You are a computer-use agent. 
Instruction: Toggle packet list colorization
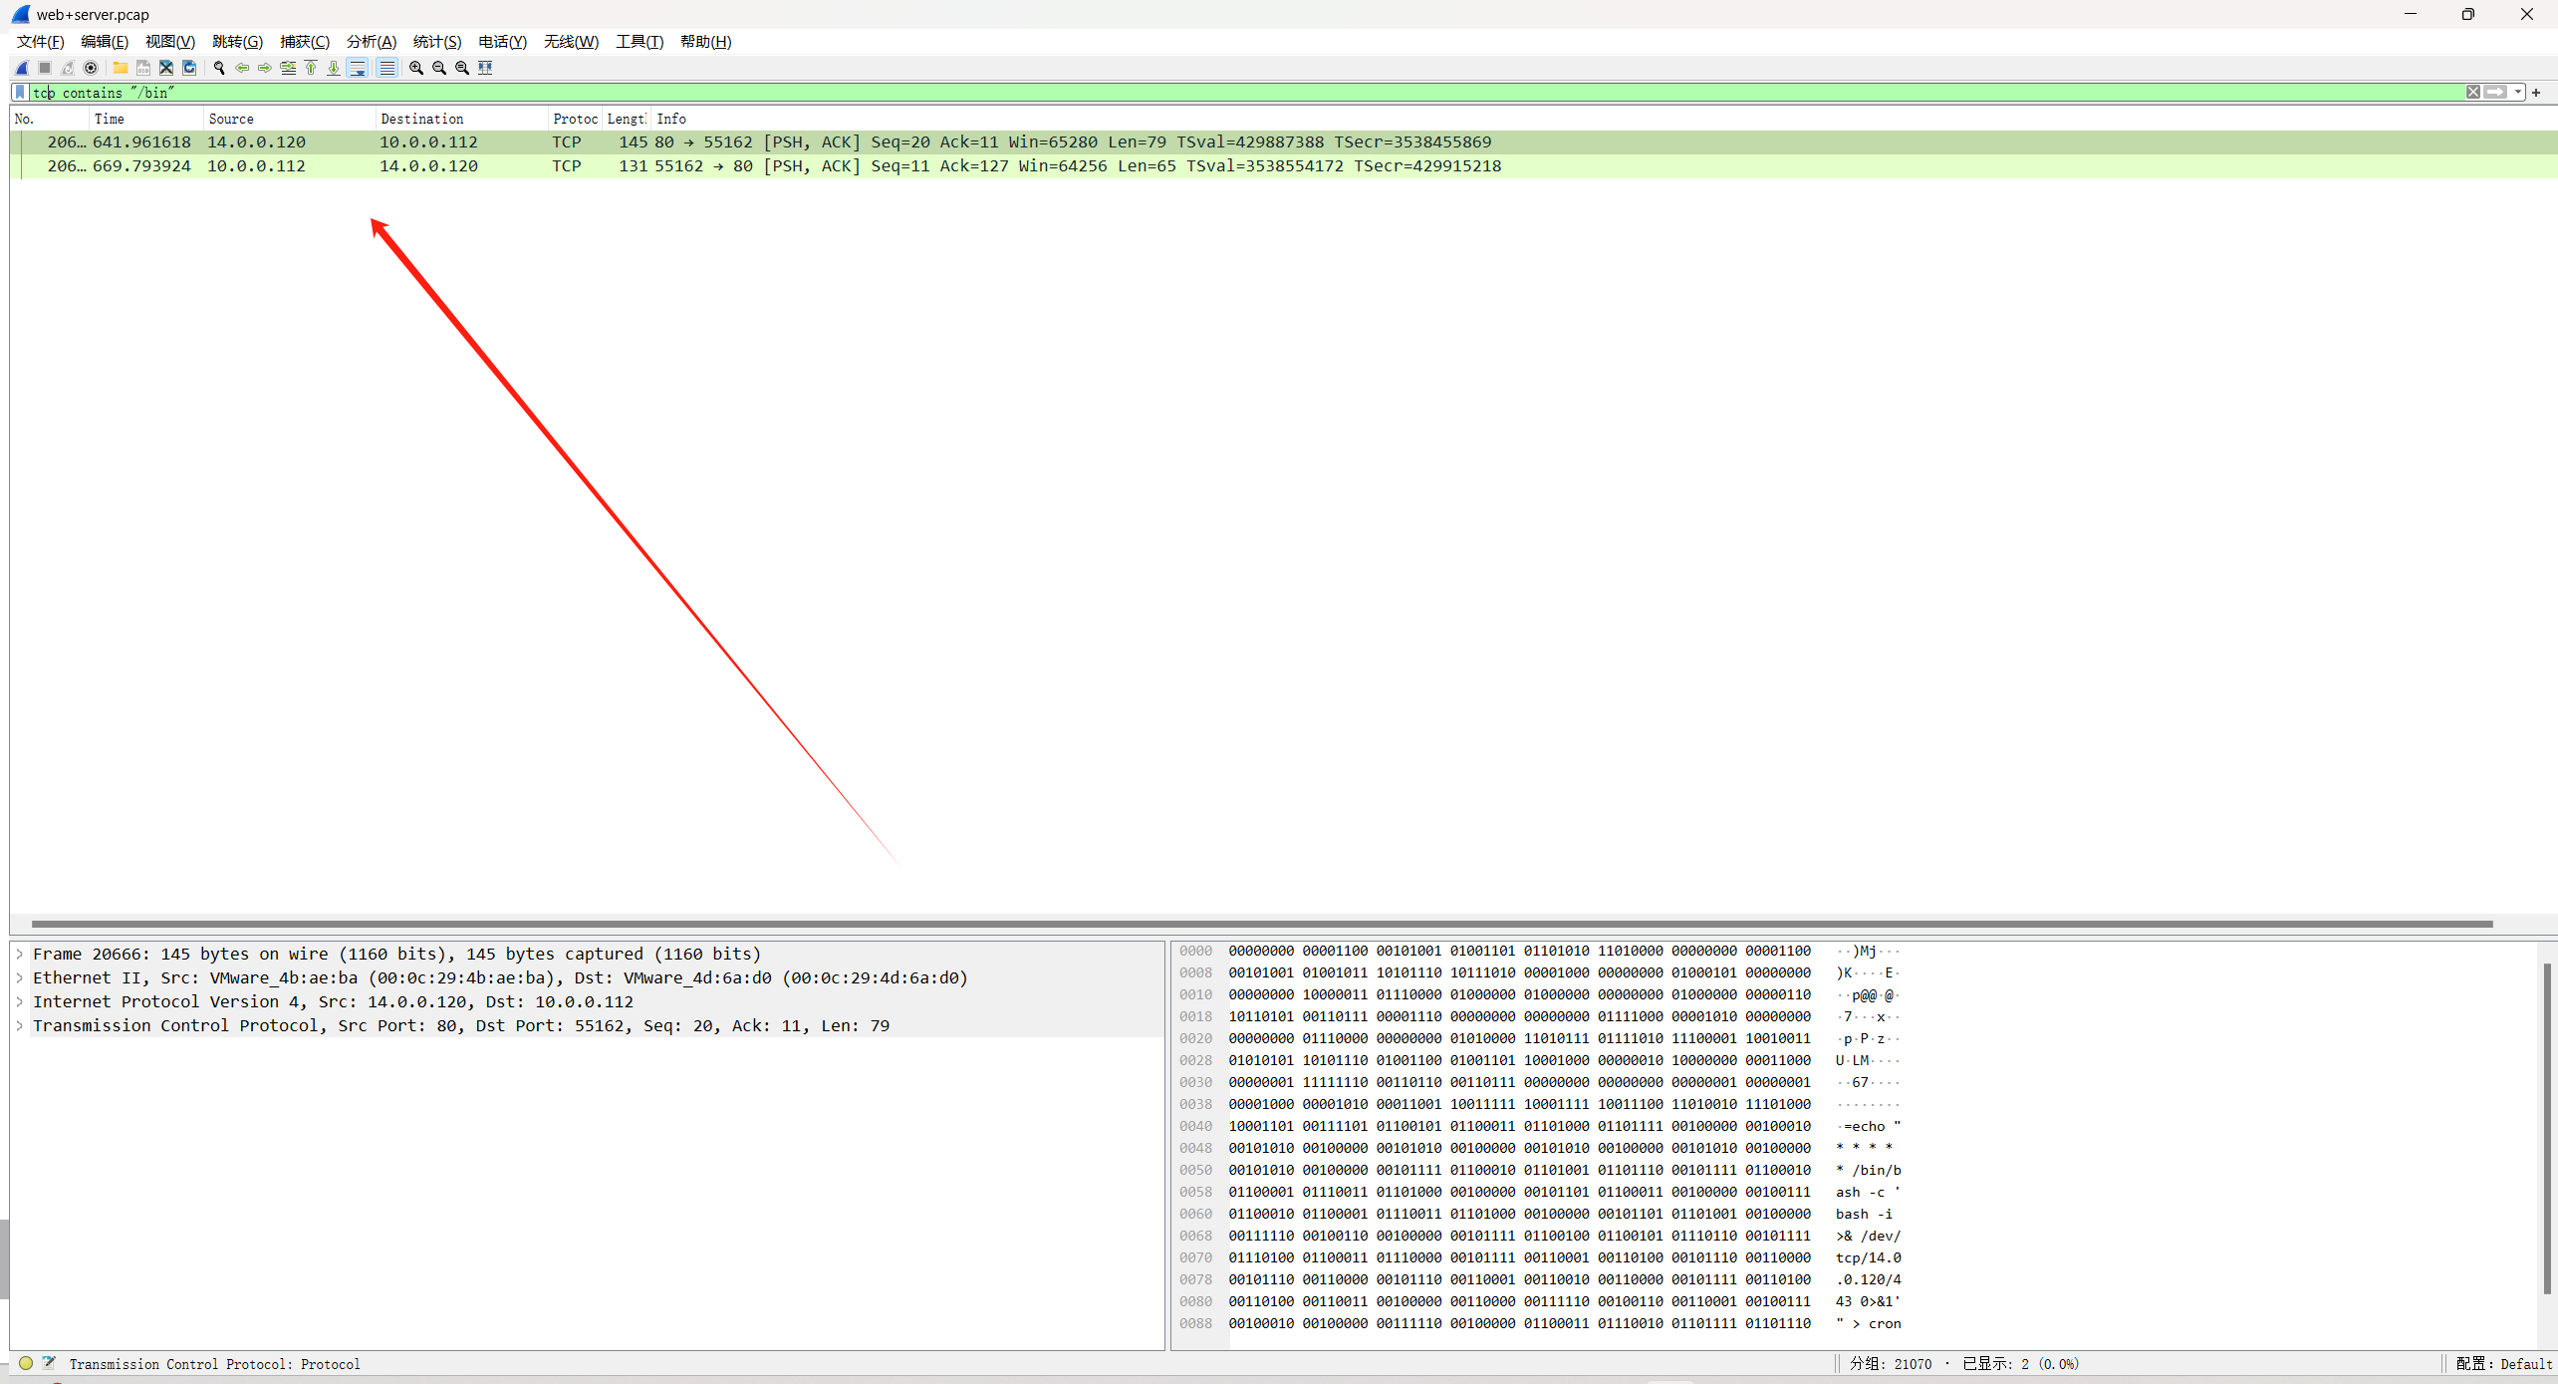[386, 68]
